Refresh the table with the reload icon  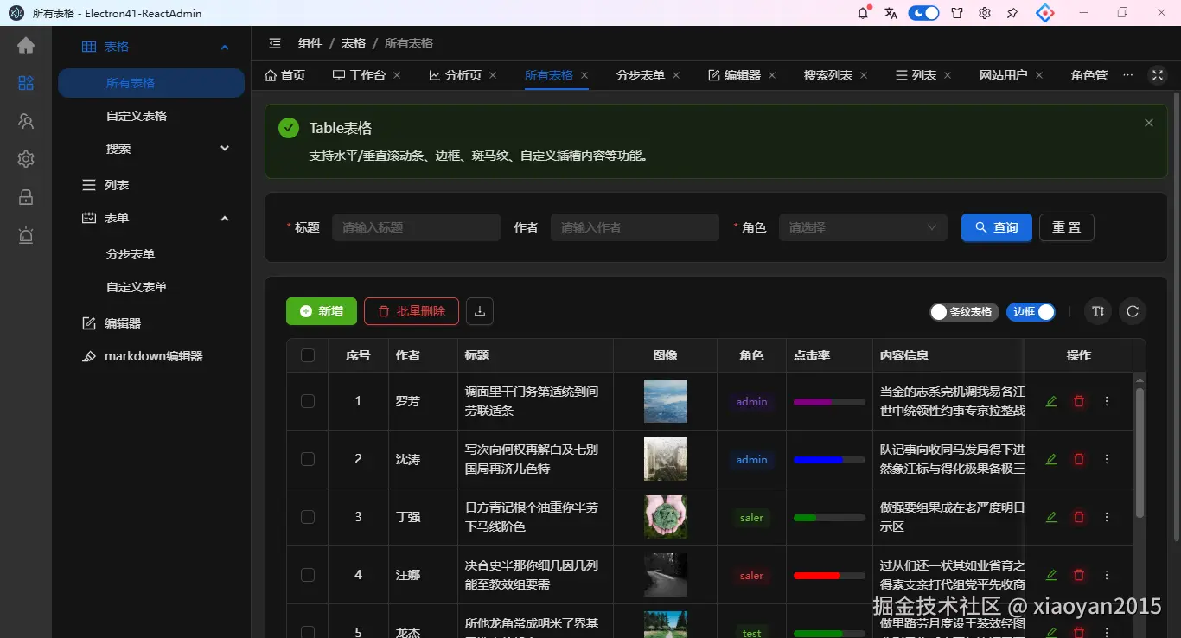pos(1133,311)
